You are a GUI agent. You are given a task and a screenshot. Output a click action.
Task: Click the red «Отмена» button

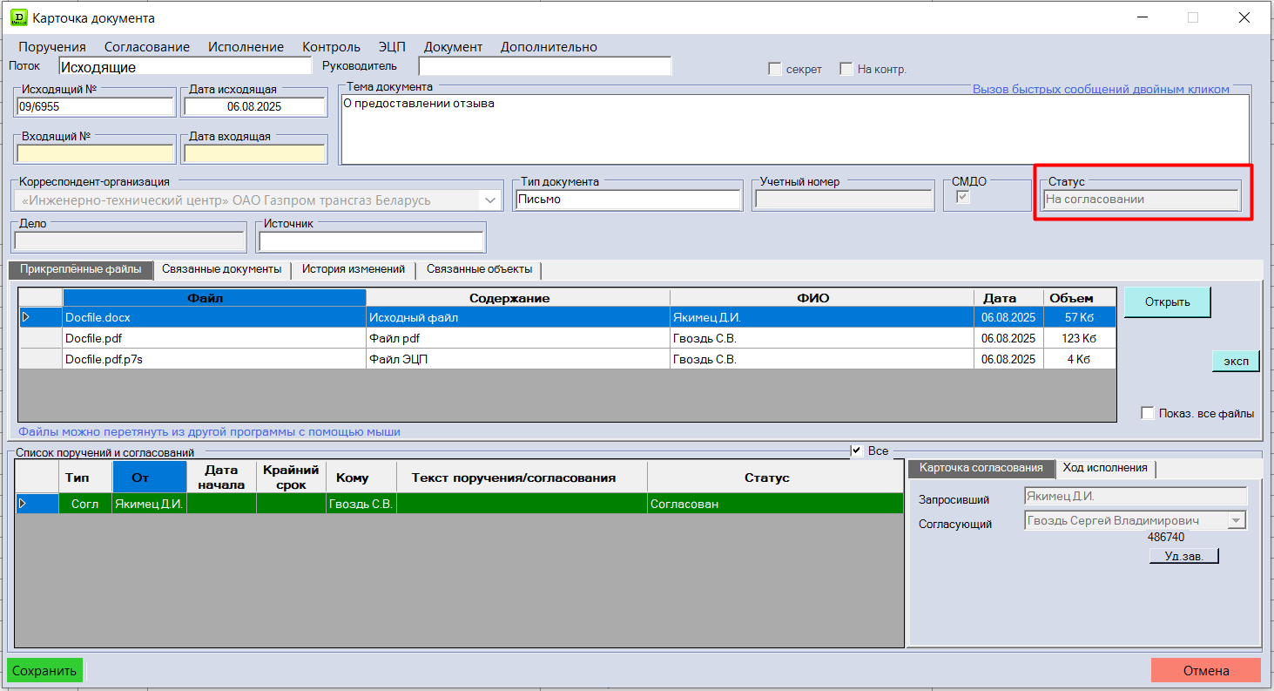click(1205, 671)
